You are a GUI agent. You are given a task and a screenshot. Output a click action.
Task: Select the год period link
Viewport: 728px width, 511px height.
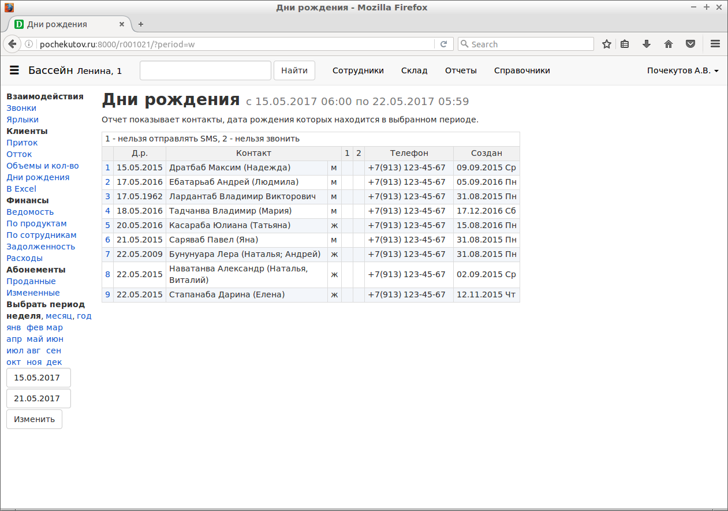click(x=84, y=316)
